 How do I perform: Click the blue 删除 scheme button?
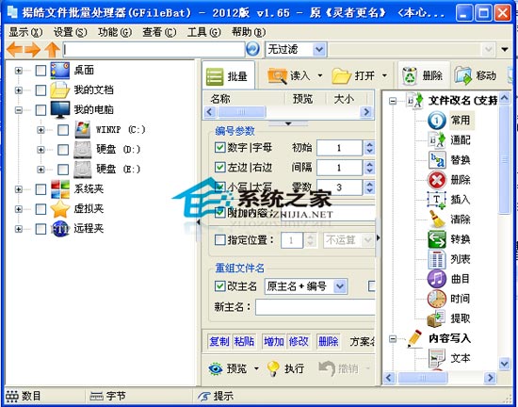click(x=328, y=341)
